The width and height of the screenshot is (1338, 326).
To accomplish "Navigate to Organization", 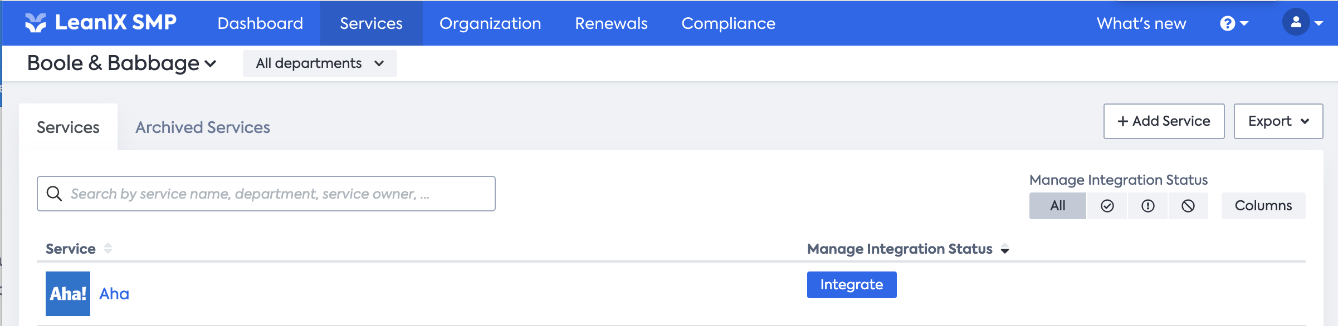I will tap(490, 23).
